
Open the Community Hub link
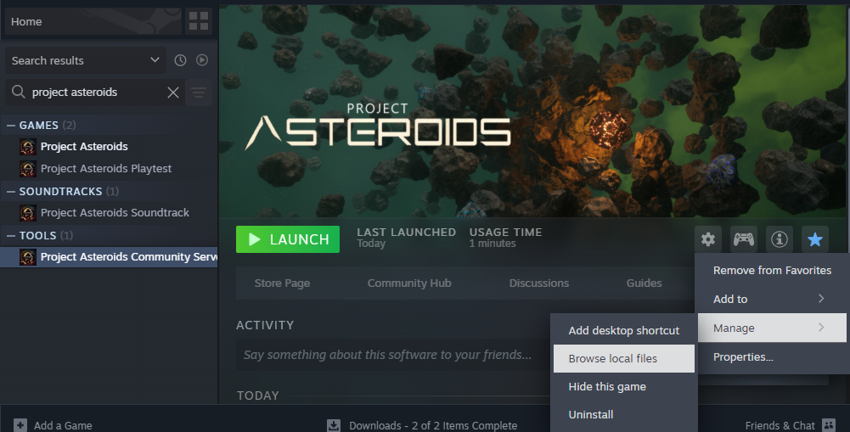pos(409,283)
